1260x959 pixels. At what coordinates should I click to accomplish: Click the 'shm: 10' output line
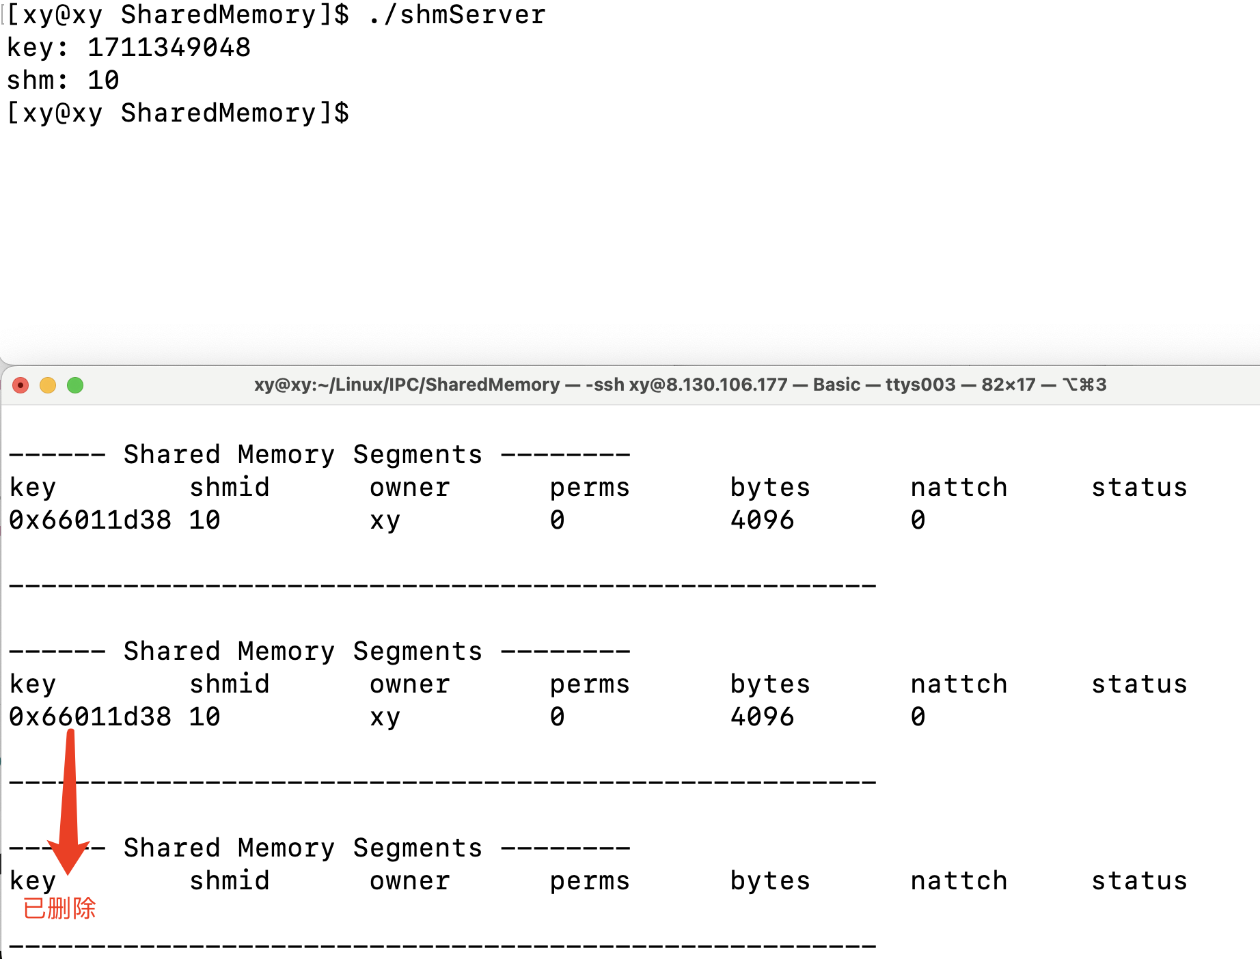tap(63, 81)
